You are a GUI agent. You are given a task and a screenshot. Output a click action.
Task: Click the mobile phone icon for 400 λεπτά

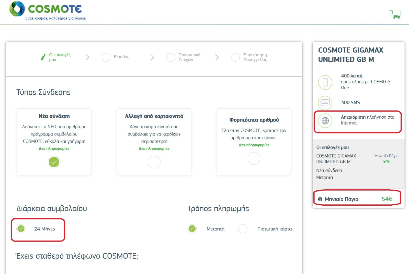325,82
